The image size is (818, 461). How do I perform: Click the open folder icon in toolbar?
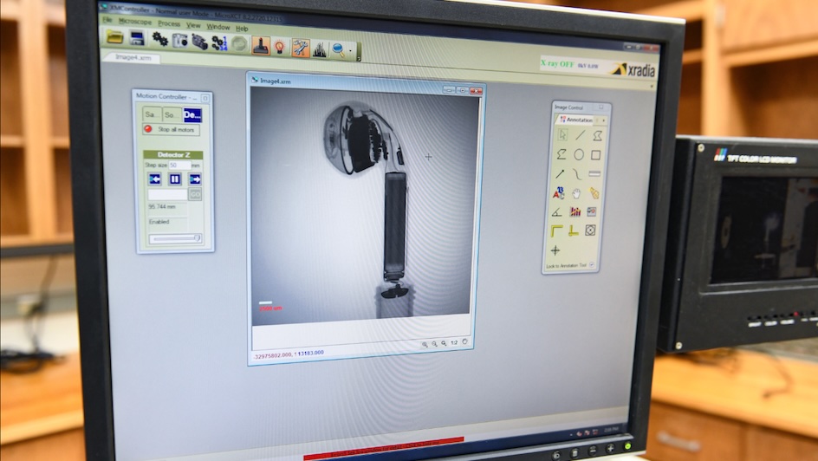coord(114,37)
